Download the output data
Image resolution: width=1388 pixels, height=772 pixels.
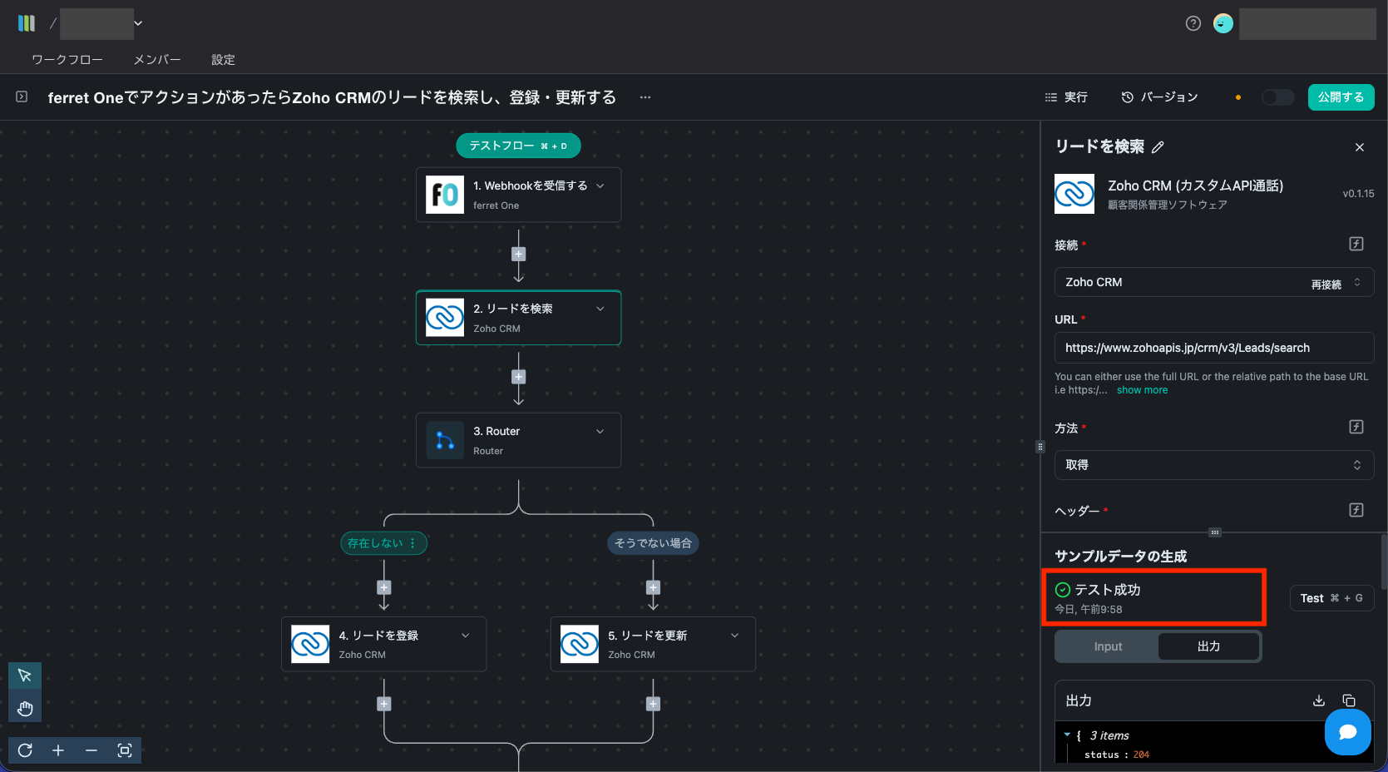coord(1318,700)
